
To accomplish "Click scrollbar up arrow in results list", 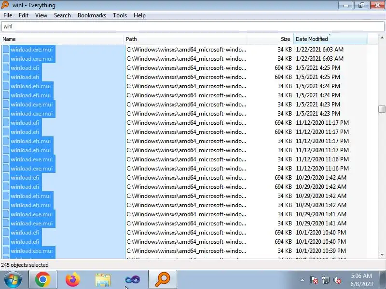I will [x=382, y=38].
